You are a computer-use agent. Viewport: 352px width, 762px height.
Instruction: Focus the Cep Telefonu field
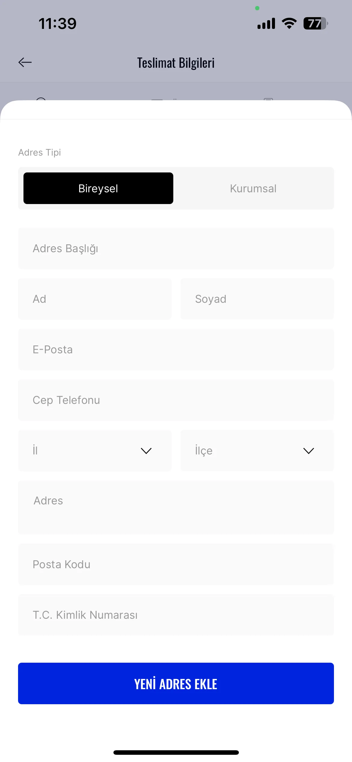[x=176, y=400]
